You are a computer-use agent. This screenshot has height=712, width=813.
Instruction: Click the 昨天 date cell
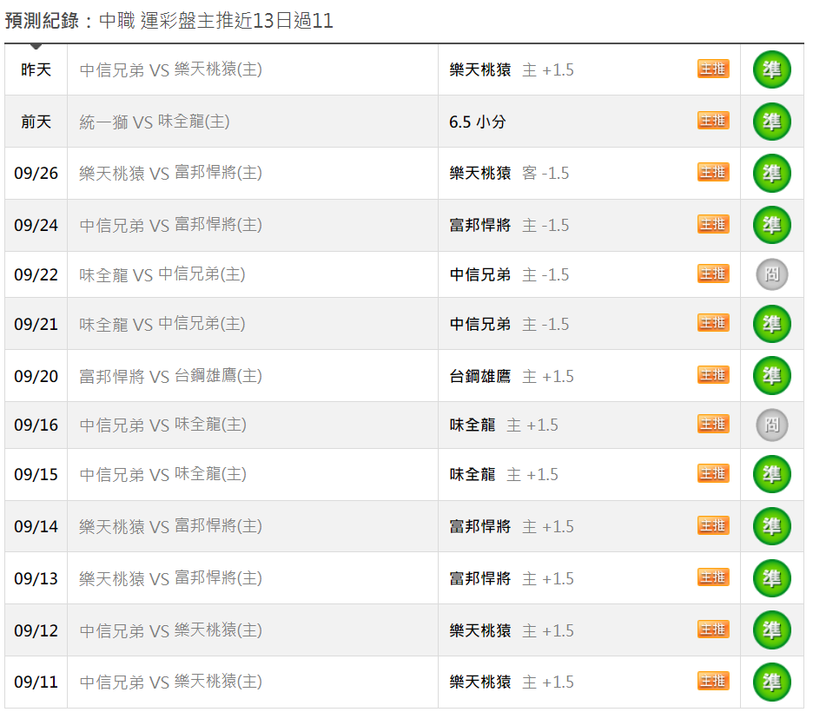[36, 69]
